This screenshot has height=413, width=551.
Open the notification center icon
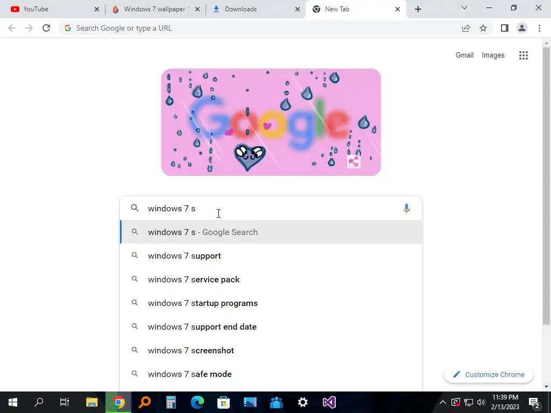tap(534, 402)
